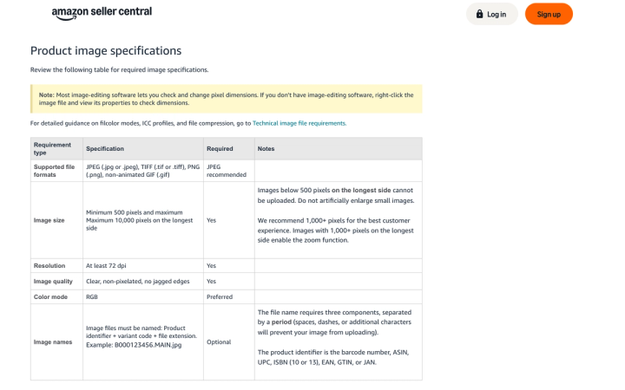Select the Color mode row label

50,297
